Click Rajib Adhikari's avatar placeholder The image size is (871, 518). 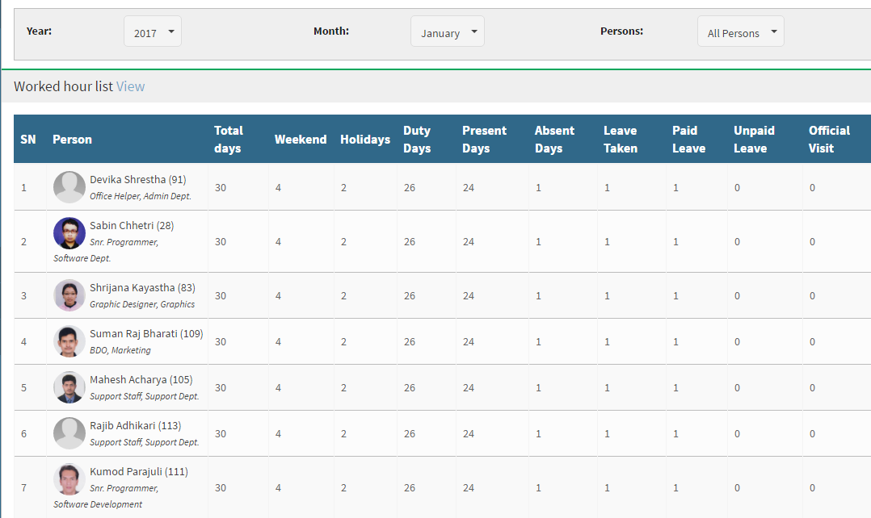click(x=69, y=433)
